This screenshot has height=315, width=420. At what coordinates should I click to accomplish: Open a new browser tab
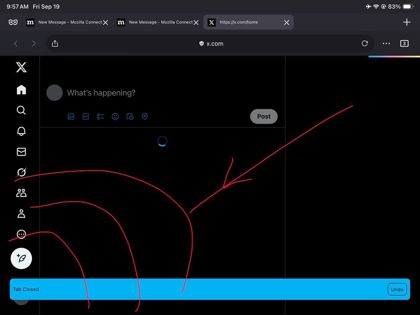pos(407,22)
